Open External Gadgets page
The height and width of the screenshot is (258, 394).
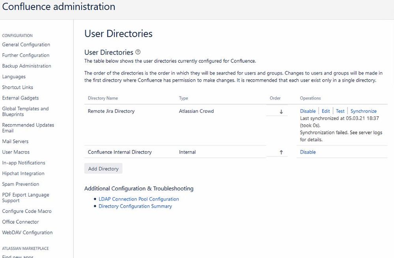click(21, 98)
